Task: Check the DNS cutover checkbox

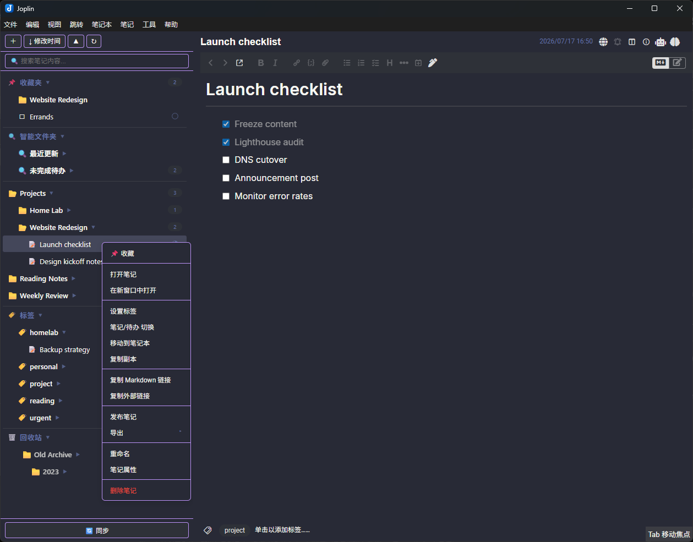Action: [x=226, y=160]
